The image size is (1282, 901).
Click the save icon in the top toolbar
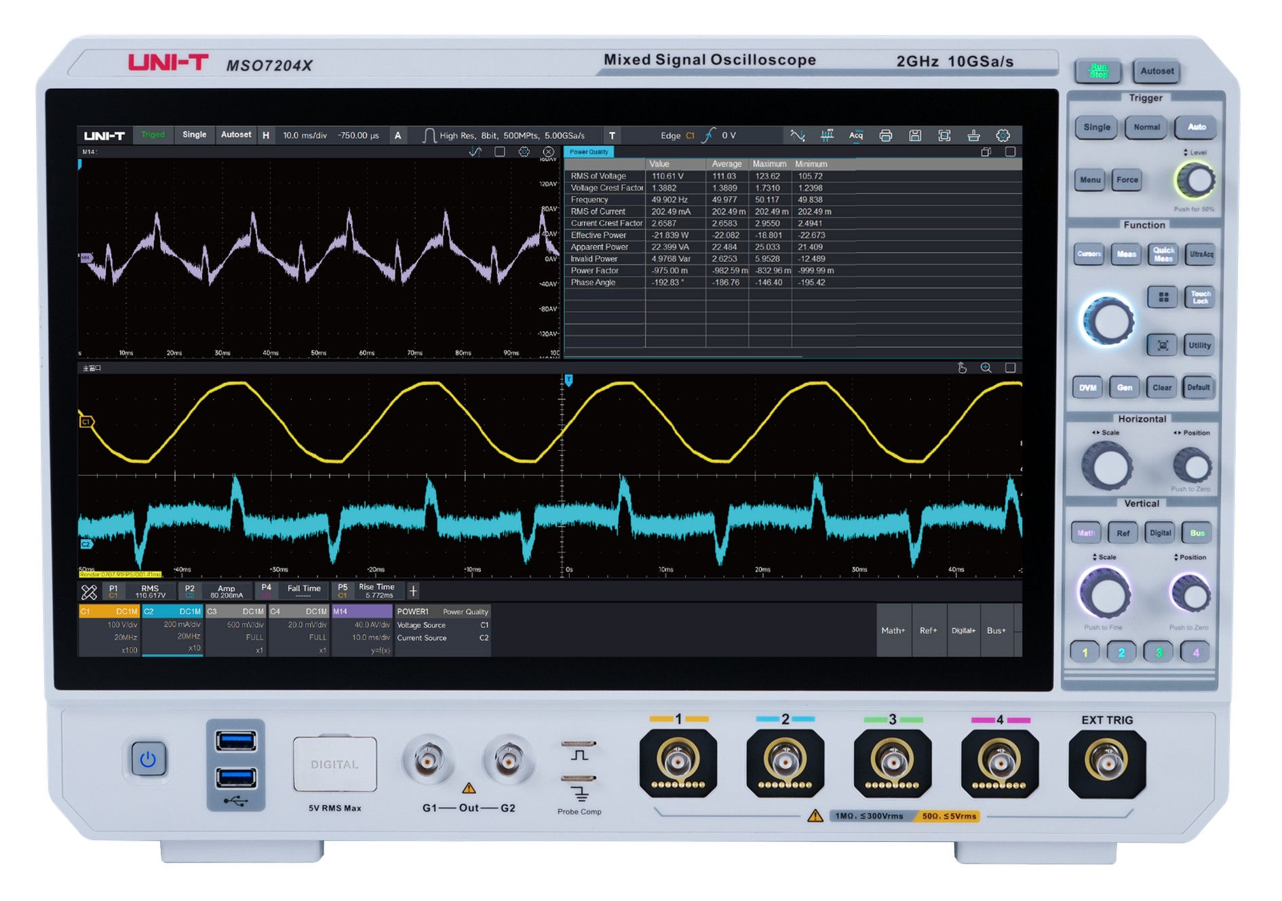tap(916, 136)
